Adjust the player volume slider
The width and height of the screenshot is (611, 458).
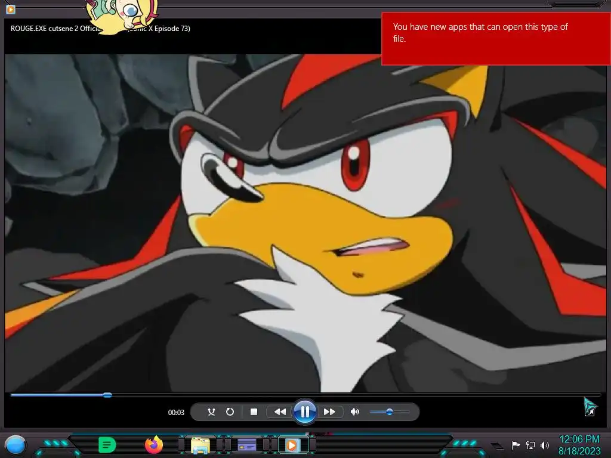point(389,411)
